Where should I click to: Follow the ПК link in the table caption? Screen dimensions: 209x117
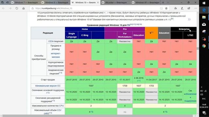click(128, 25)
